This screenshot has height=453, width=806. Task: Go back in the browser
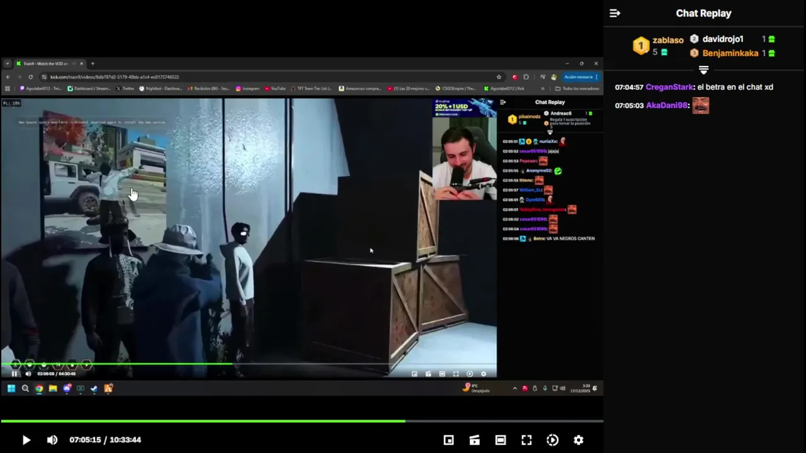coord(8,77)
